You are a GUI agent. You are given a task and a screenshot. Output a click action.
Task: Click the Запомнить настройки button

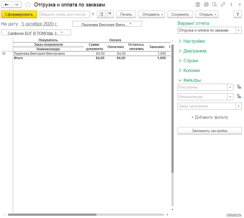(209, 131)
